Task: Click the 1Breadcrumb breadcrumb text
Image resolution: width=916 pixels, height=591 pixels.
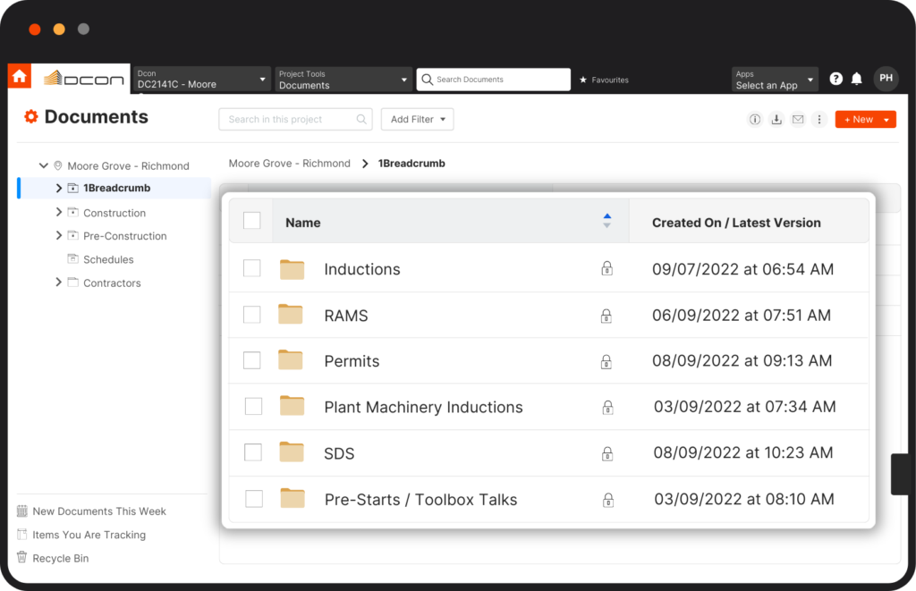Action: click(x=411, y=164)
